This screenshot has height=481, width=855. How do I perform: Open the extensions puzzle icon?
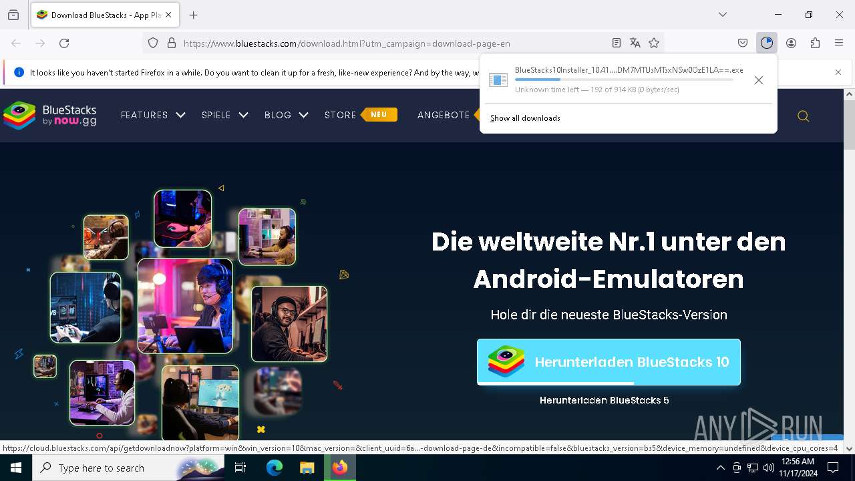coord(815,43)
